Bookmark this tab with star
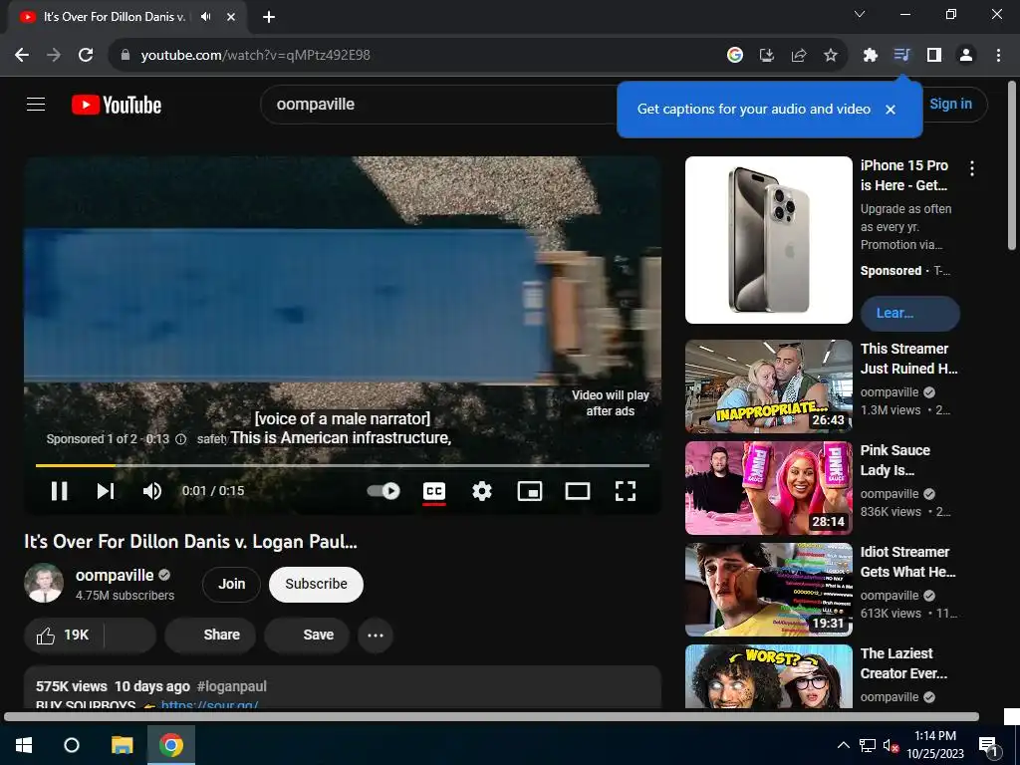The width and height of the screenshot is (1020, 765). click(831, 56)
